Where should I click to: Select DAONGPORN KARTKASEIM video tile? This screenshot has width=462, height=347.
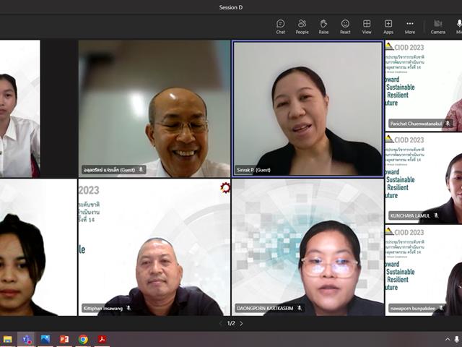[x=308, y=247]
